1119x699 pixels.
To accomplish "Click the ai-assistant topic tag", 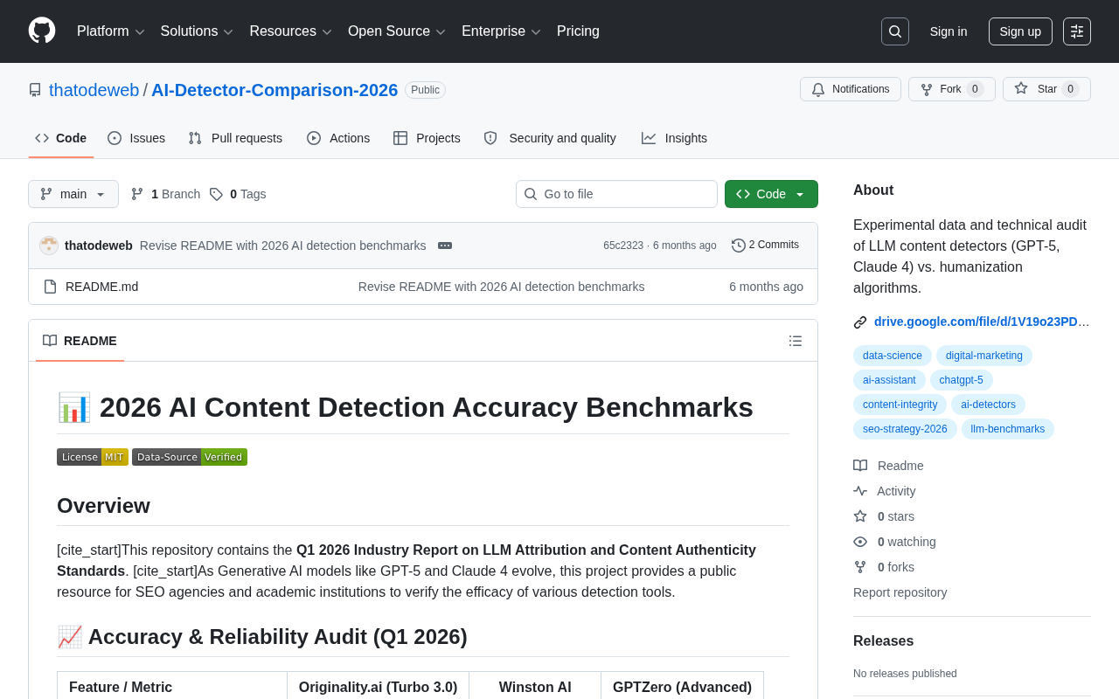I will point(889,380).
